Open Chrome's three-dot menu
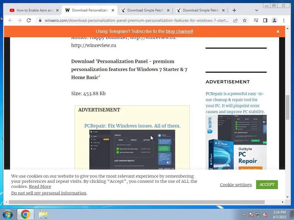The height and width of the screenshot is (220, 294). tap(284, 20)
